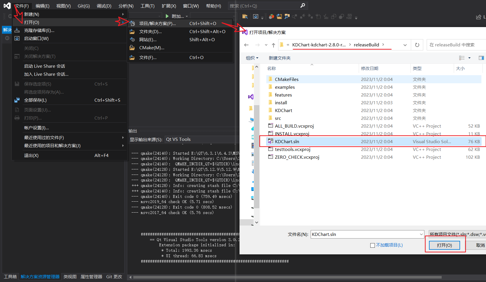Screen dimensions: 486x282
Task: Open the 编辑(E) menu
Action: [x=43, y=6]
